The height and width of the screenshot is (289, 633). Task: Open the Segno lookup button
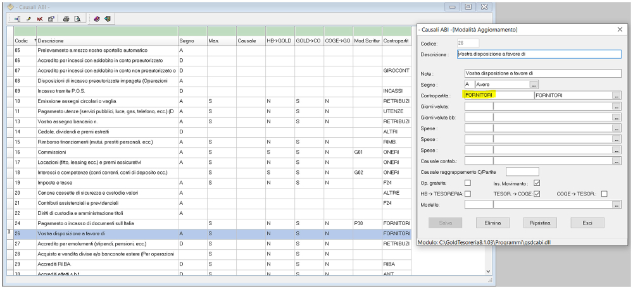[x=534, y=84]
